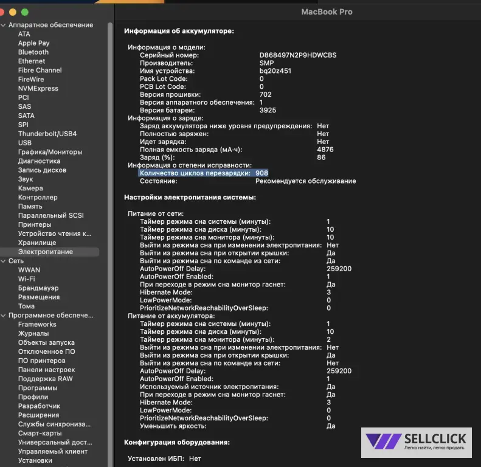The width and height of the screenshot is (481, 467).
Task: Click the yellow minimize window button
Action: coord(13,12)
